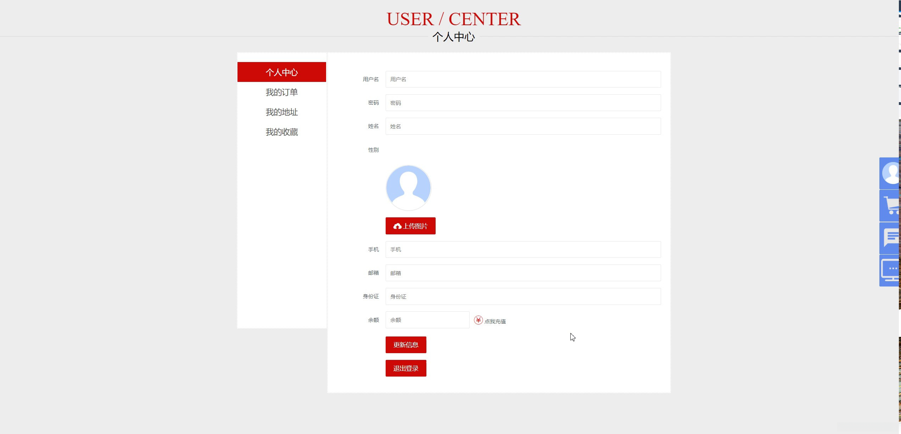Viewport: 901px width, 434px height.
Task: Click the 退出登录 logout button
Action: 405,368
